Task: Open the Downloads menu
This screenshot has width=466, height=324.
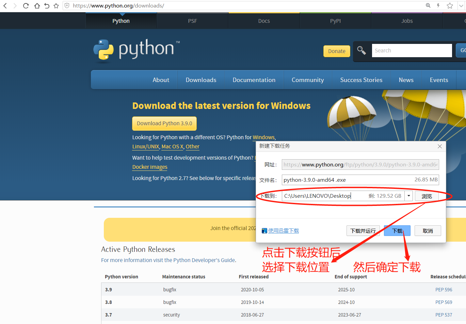Action: (201, 80)
